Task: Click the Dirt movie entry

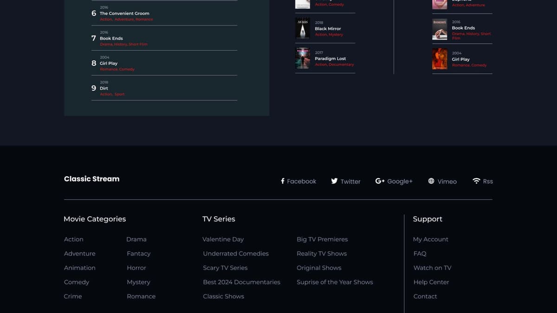Action: pos(104,88)
